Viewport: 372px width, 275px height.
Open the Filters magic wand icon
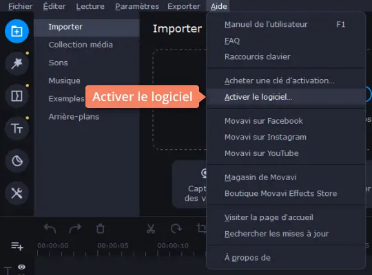click(17, 63)
